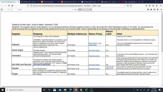Viewport: 163px width, 92px height.
Task: Copy the PDF current view bookmark link
Action: tap(158, 9)
